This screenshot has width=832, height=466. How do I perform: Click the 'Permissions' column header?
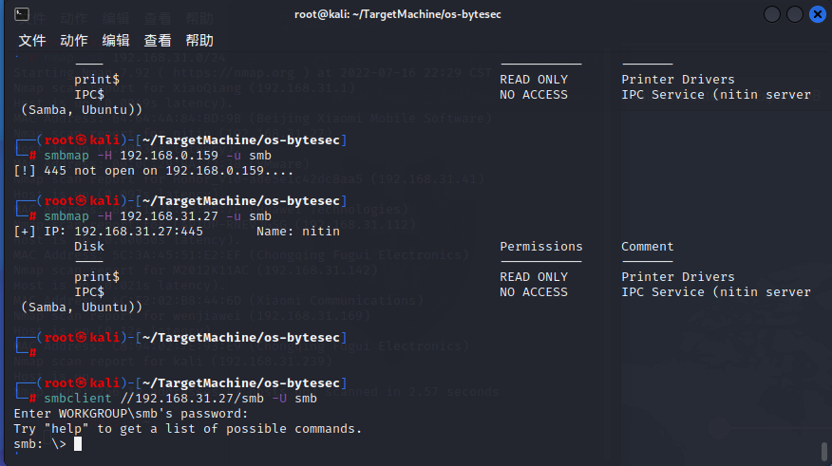coord(541,247)
